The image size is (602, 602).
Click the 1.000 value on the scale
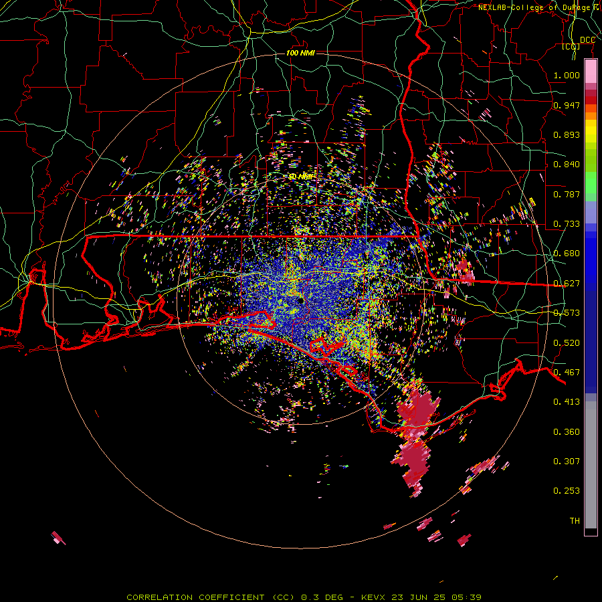tap(567, 75)
